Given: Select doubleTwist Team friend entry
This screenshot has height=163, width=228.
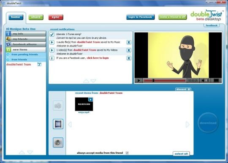Looking at the screenshot, I should (x=19, y=65).
